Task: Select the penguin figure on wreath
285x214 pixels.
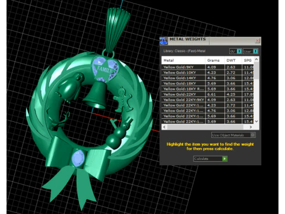Action: point(69,88)
